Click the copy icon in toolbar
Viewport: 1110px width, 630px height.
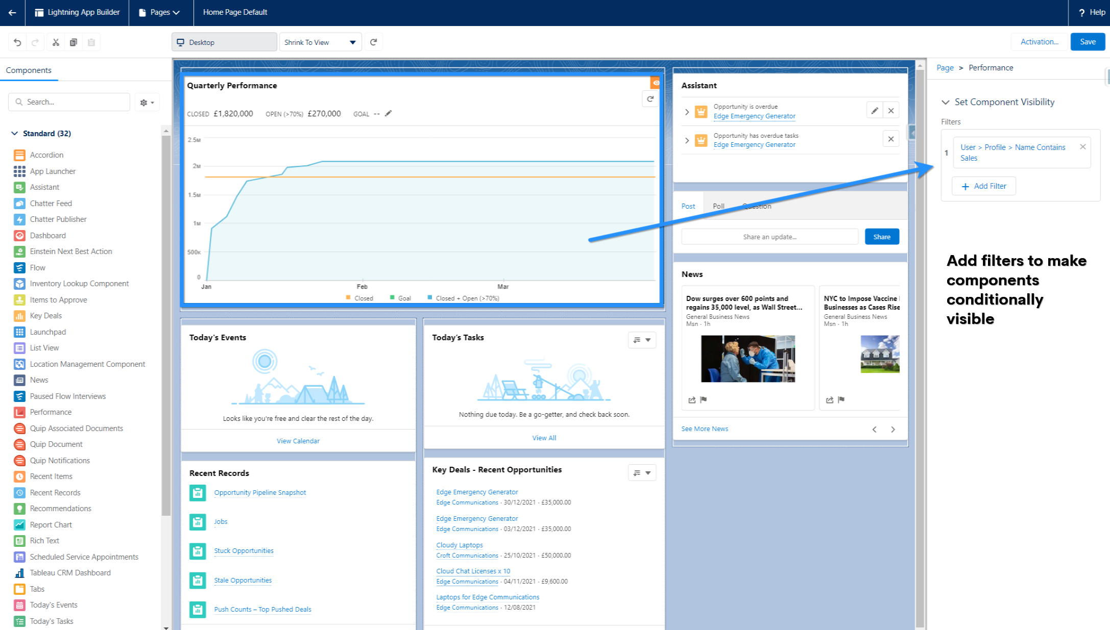(74, 42)
